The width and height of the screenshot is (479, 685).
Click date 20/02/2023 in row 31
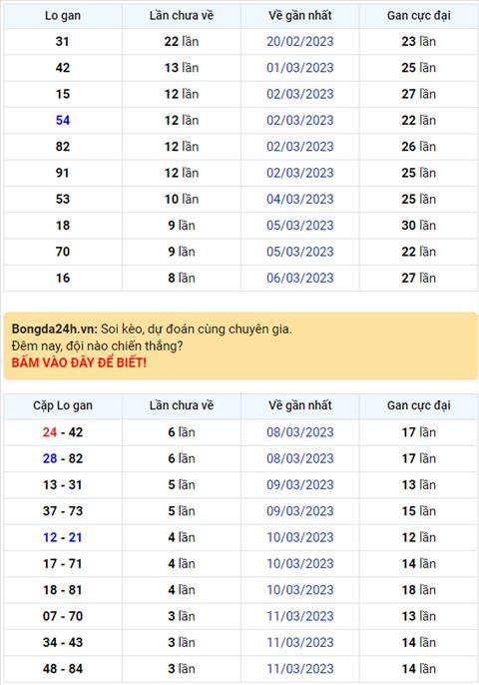pos(300,42)
